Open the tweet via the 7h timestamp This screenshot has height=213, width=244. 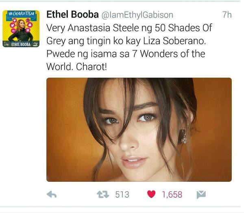point(227,15)
